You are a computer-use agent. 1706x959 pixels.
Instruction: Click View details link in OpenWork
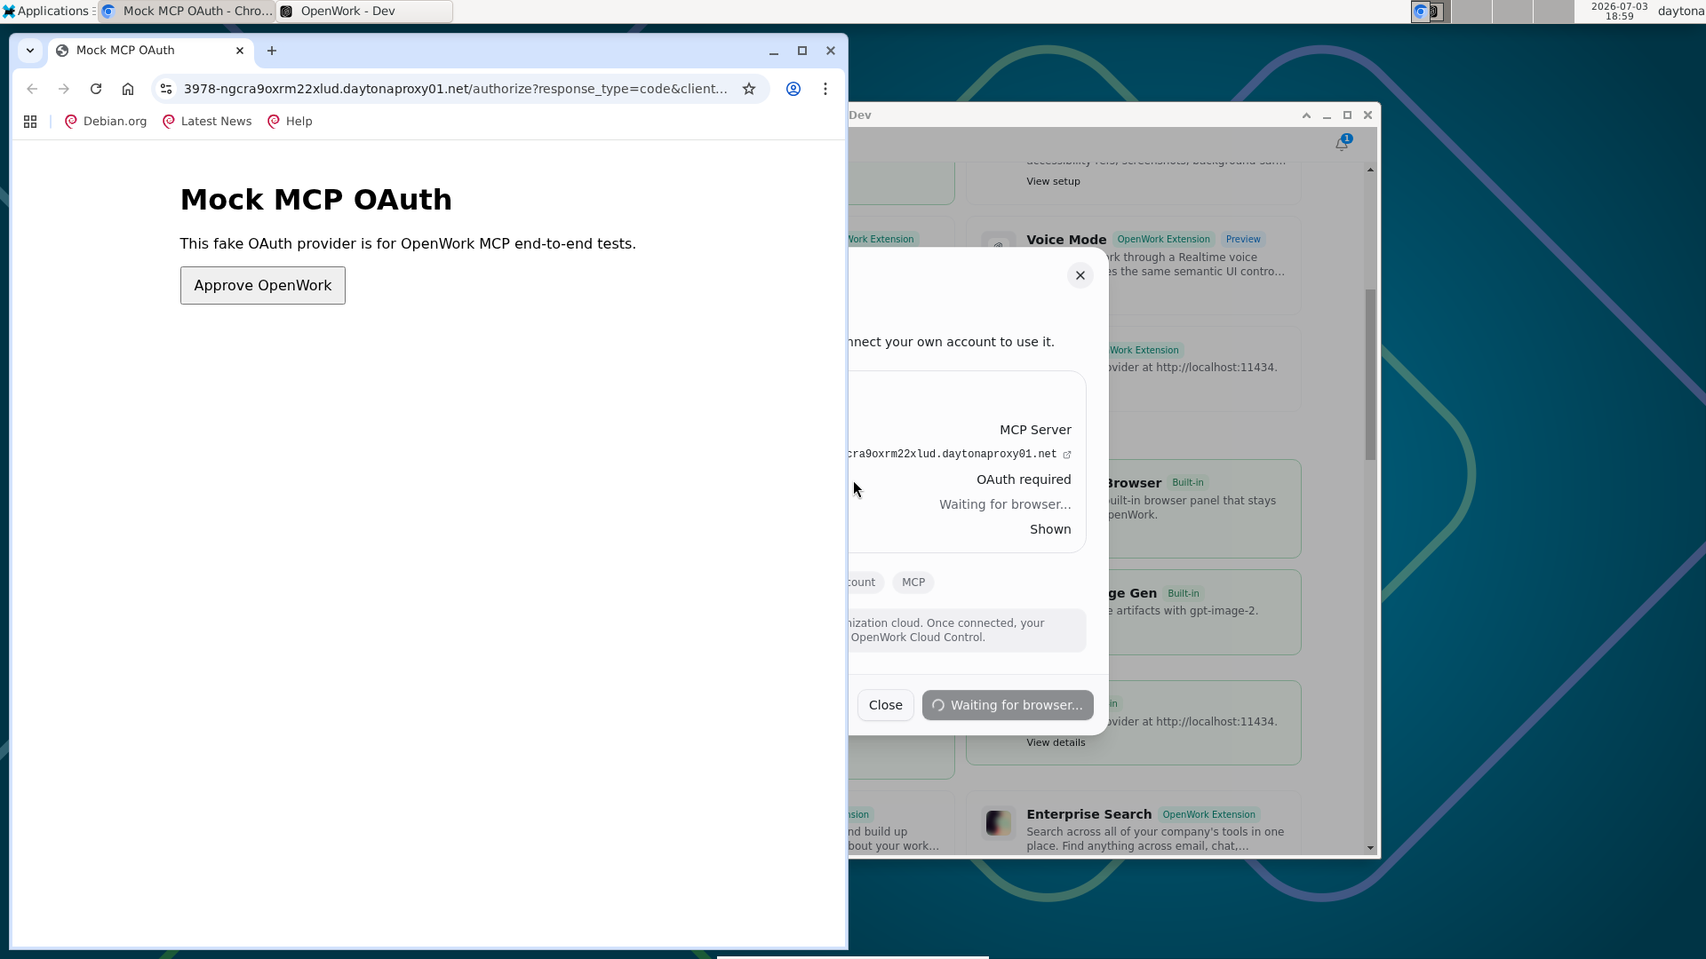click(x=1056, y=742)
